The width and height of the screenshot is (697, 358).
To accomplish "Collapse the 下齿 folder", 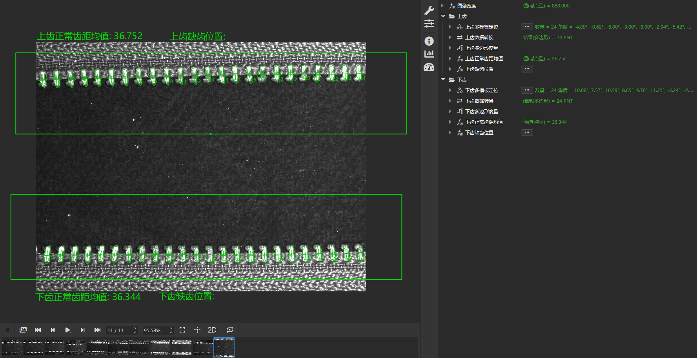I will [443, 80].
